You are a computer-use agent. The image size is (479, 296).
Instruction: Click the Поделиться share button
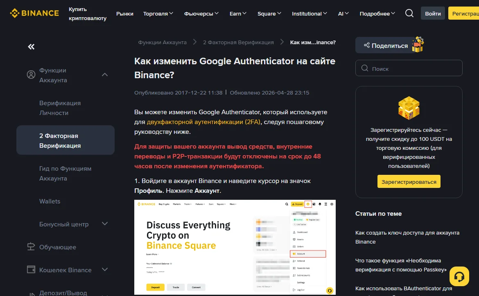(x=386, y=45)
